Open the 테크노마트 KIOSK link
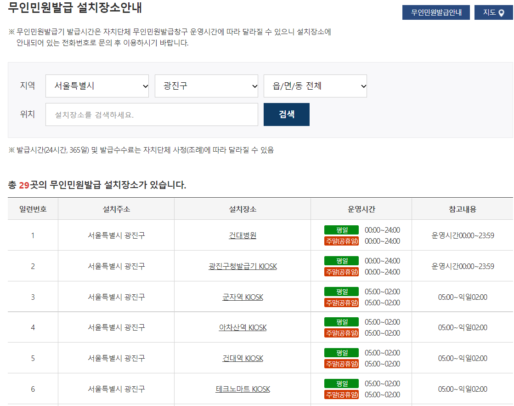Screen dimensions: 514x406 tap(242, 389)
